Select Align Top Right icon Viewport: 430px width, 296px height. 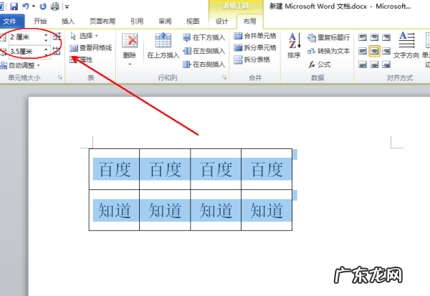386,37
